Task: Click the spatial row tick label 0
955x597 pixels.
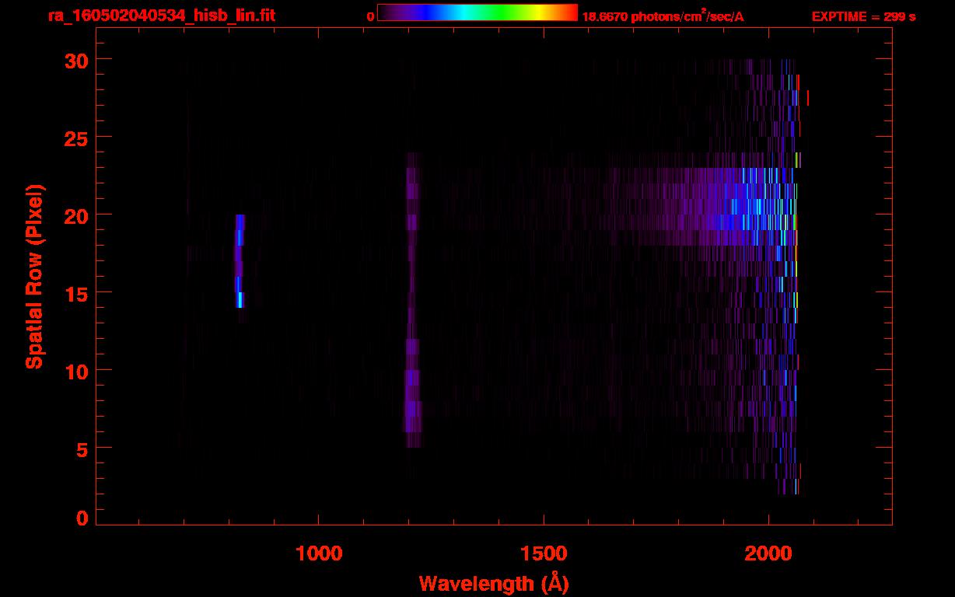Action: (82, 518)
